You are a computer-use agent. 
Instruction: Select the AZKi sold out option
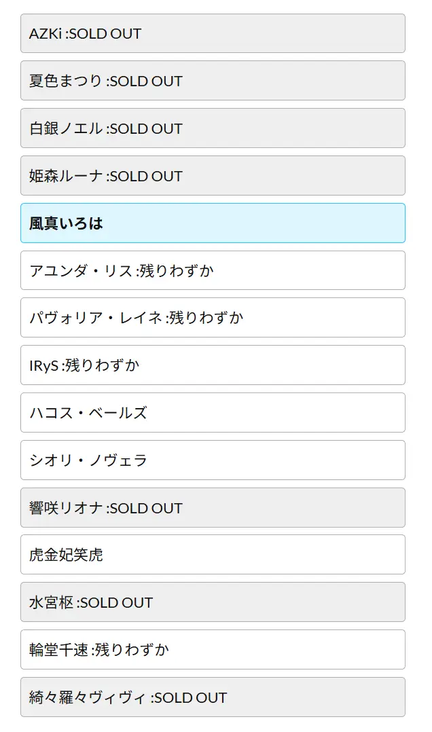coord(213,33)
